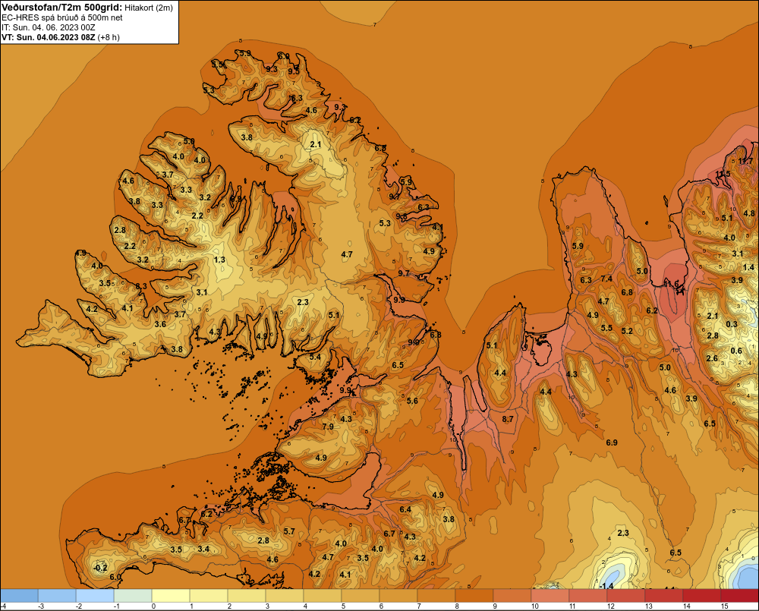Image resolution: width=759 pixels, height=611 pixels.
Task: Click the '2.6' temperature value
Action: (x=712, y=358)
